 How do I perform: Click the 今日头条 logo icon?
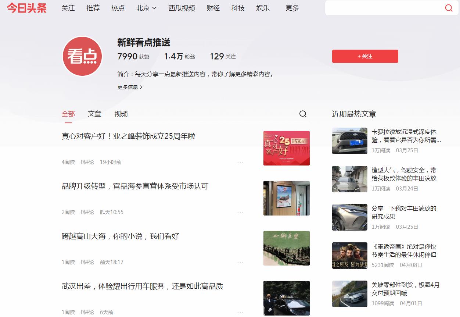tap(26, 8)
